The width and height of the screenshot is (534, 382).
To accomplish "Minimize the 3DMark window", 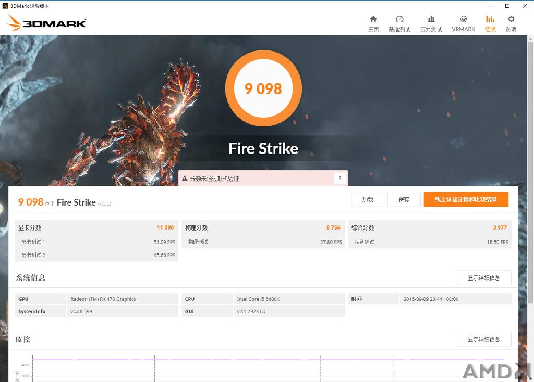I will (x=490, y=6).
